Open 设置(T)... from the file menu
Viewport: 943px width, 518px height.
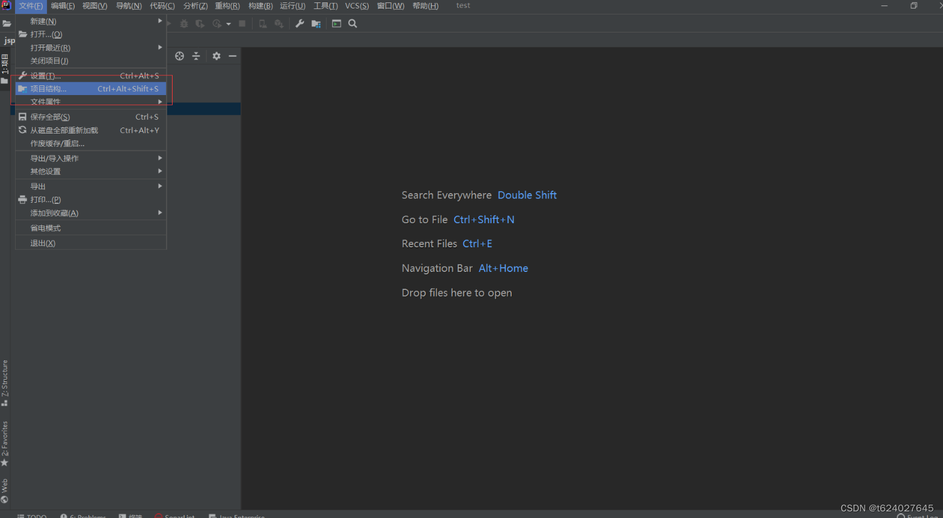tap(91, 76)
